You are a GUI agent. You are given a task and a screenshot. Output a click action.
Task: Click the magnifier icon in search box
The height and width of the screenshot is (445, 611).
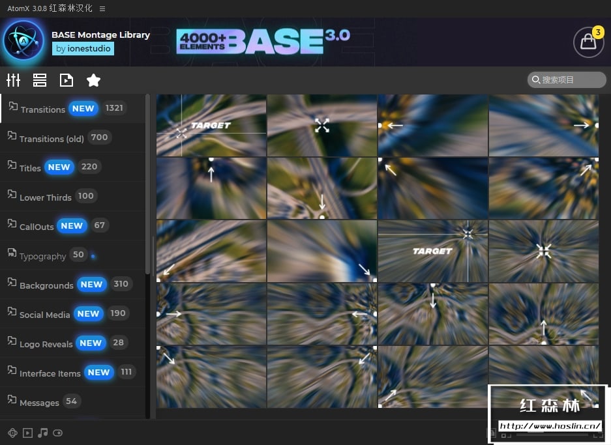[x=536, y=79]
